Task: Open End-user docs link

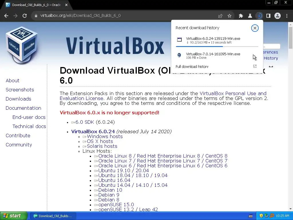Action: (x=29, y=117)
